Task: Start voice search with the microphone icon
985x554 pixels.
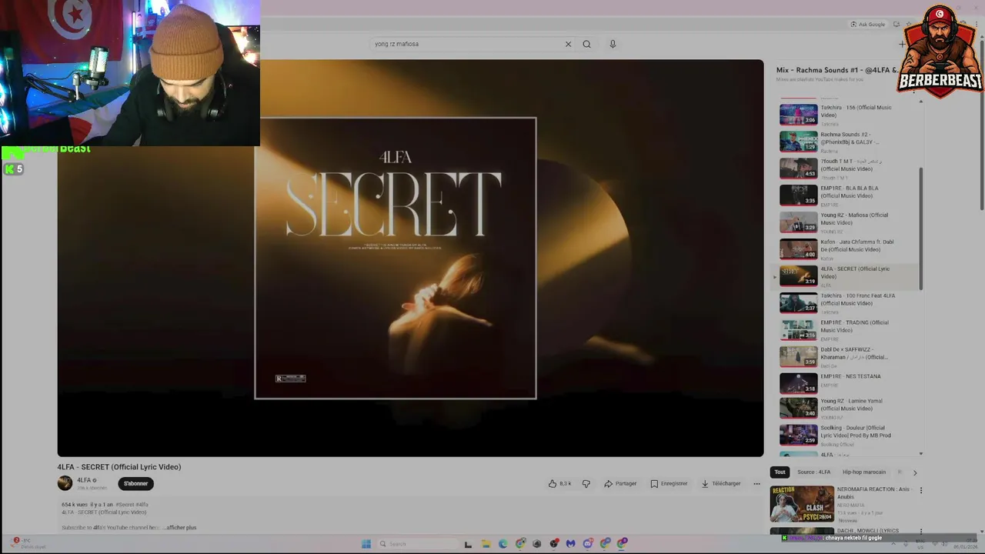Action: point(613,44)
